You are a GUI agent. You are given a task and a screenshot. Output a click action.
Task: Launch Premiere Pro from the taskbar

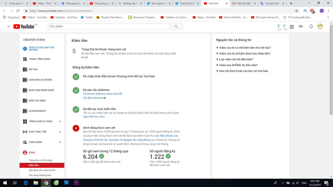pyautogui.click(x=77, y=183)
